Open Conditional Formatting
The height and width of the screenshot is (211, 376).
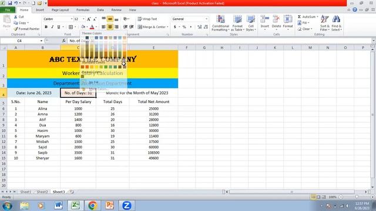pos(220,23)
